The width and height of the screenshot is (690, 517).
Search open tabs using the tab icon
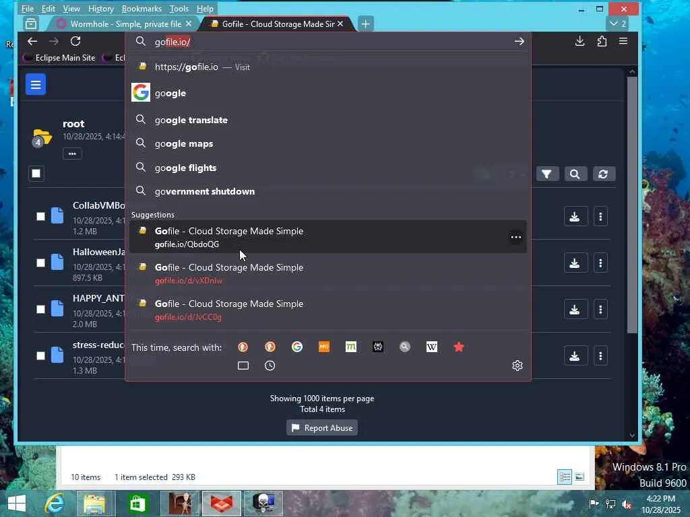tap(243, 366)
